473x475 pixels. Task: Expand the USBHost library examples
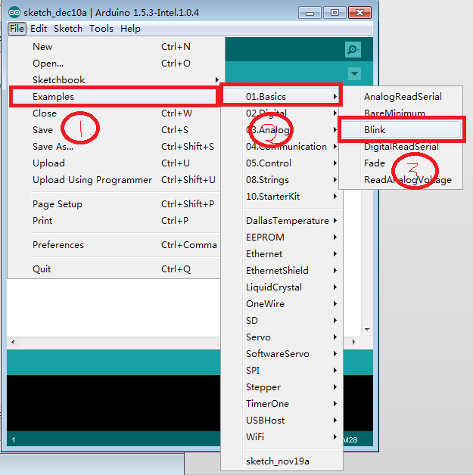point(282,421)
